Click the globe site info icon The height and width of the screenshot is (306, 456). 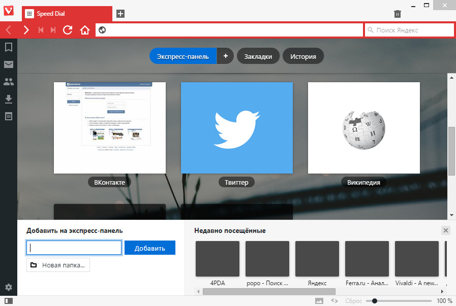[102, 30]
